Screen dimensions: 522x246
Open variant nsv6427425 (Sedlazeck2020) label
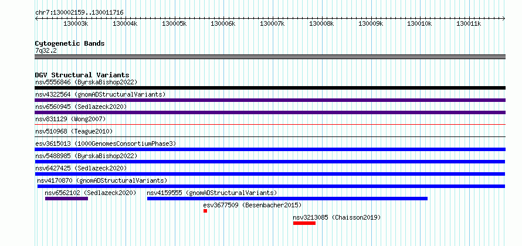tap(81, 168)
